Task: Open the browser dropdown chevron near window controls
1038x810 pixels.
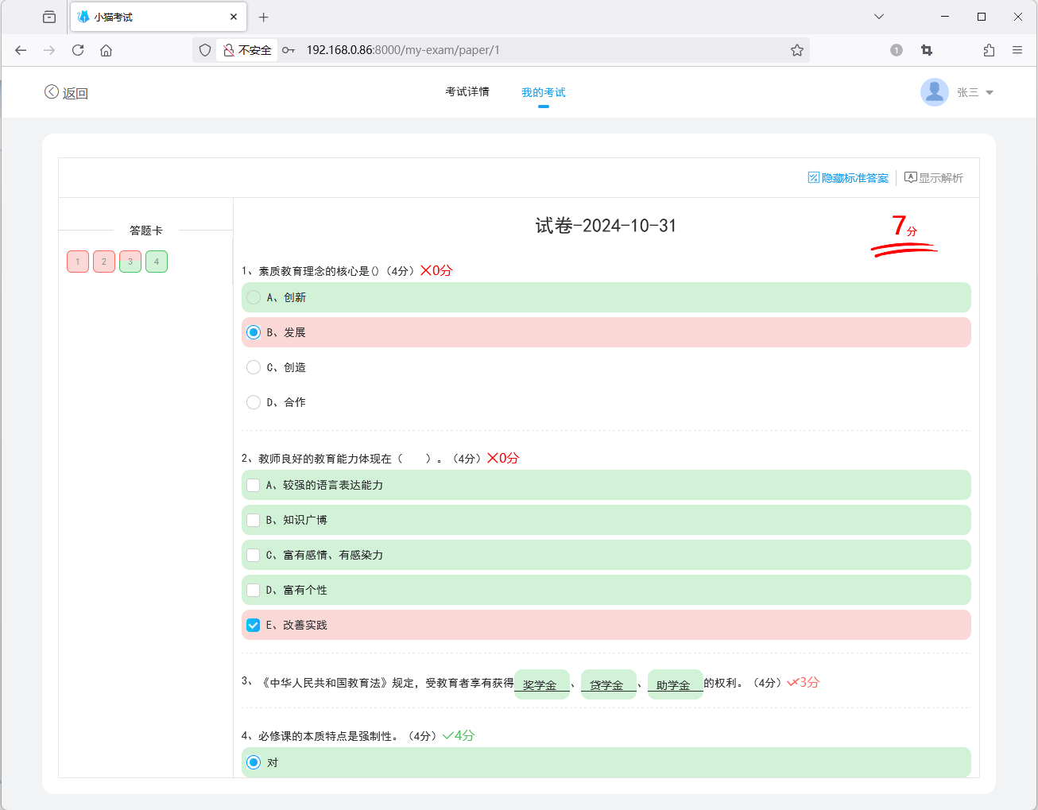Action: 879,16
